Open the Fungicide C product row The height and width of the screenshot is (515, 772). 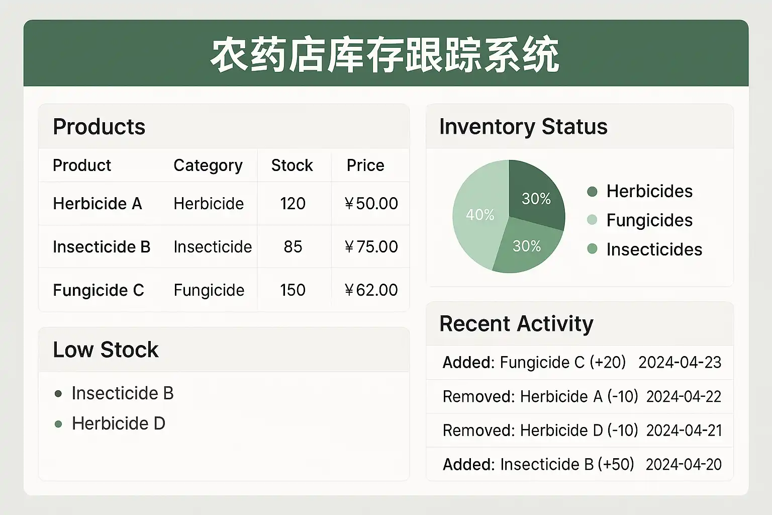point(99,290)
